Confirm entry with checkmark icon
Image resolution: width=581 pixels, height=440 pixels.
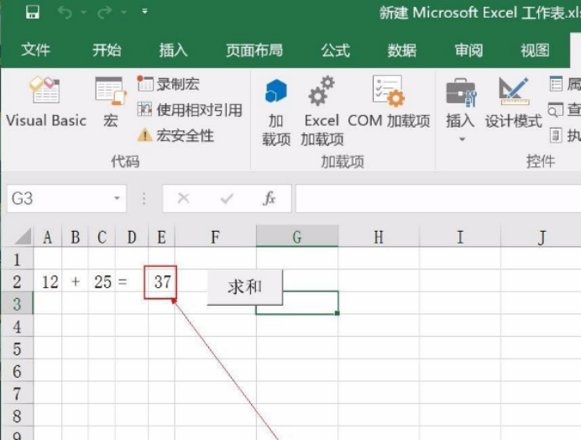pos(227,199)
